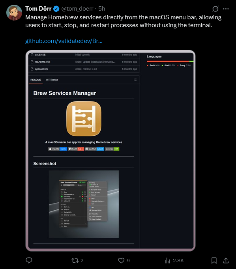Open the 5h timestamp link
The width and height of the screenshot is (236, 269).
coord(101,9)
